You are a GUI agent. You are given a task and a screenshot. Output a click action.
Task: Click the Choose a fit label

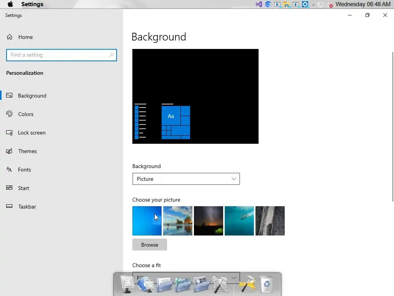pyautogui.click(x=147, y=265)
